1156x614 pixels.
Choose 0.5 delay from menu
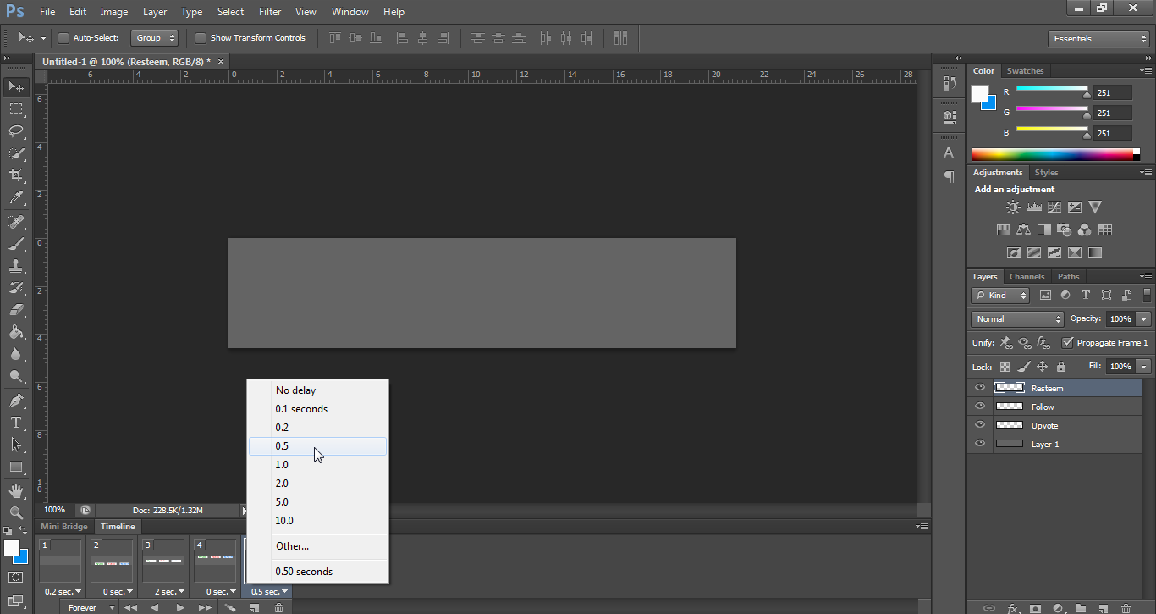click(317, 446)
